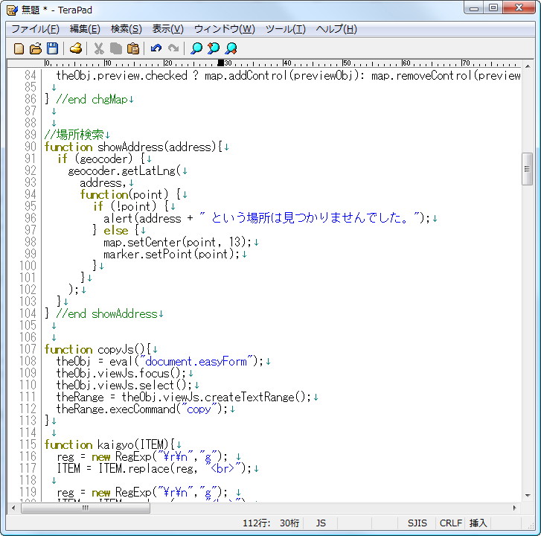541x536 pixels.
Task: Click the vertical scrollbar down arrow
Action: tap(528, 496)
